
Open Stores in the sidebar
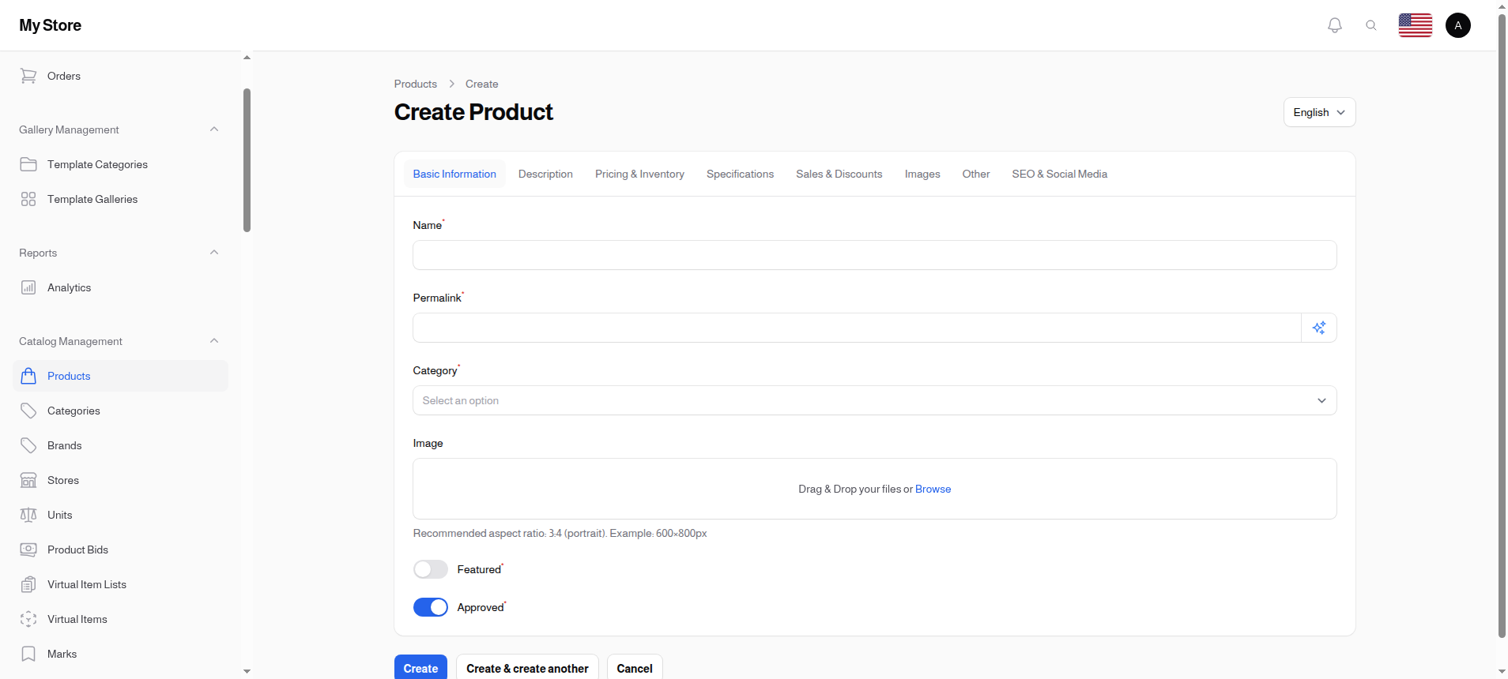point(120,480)
